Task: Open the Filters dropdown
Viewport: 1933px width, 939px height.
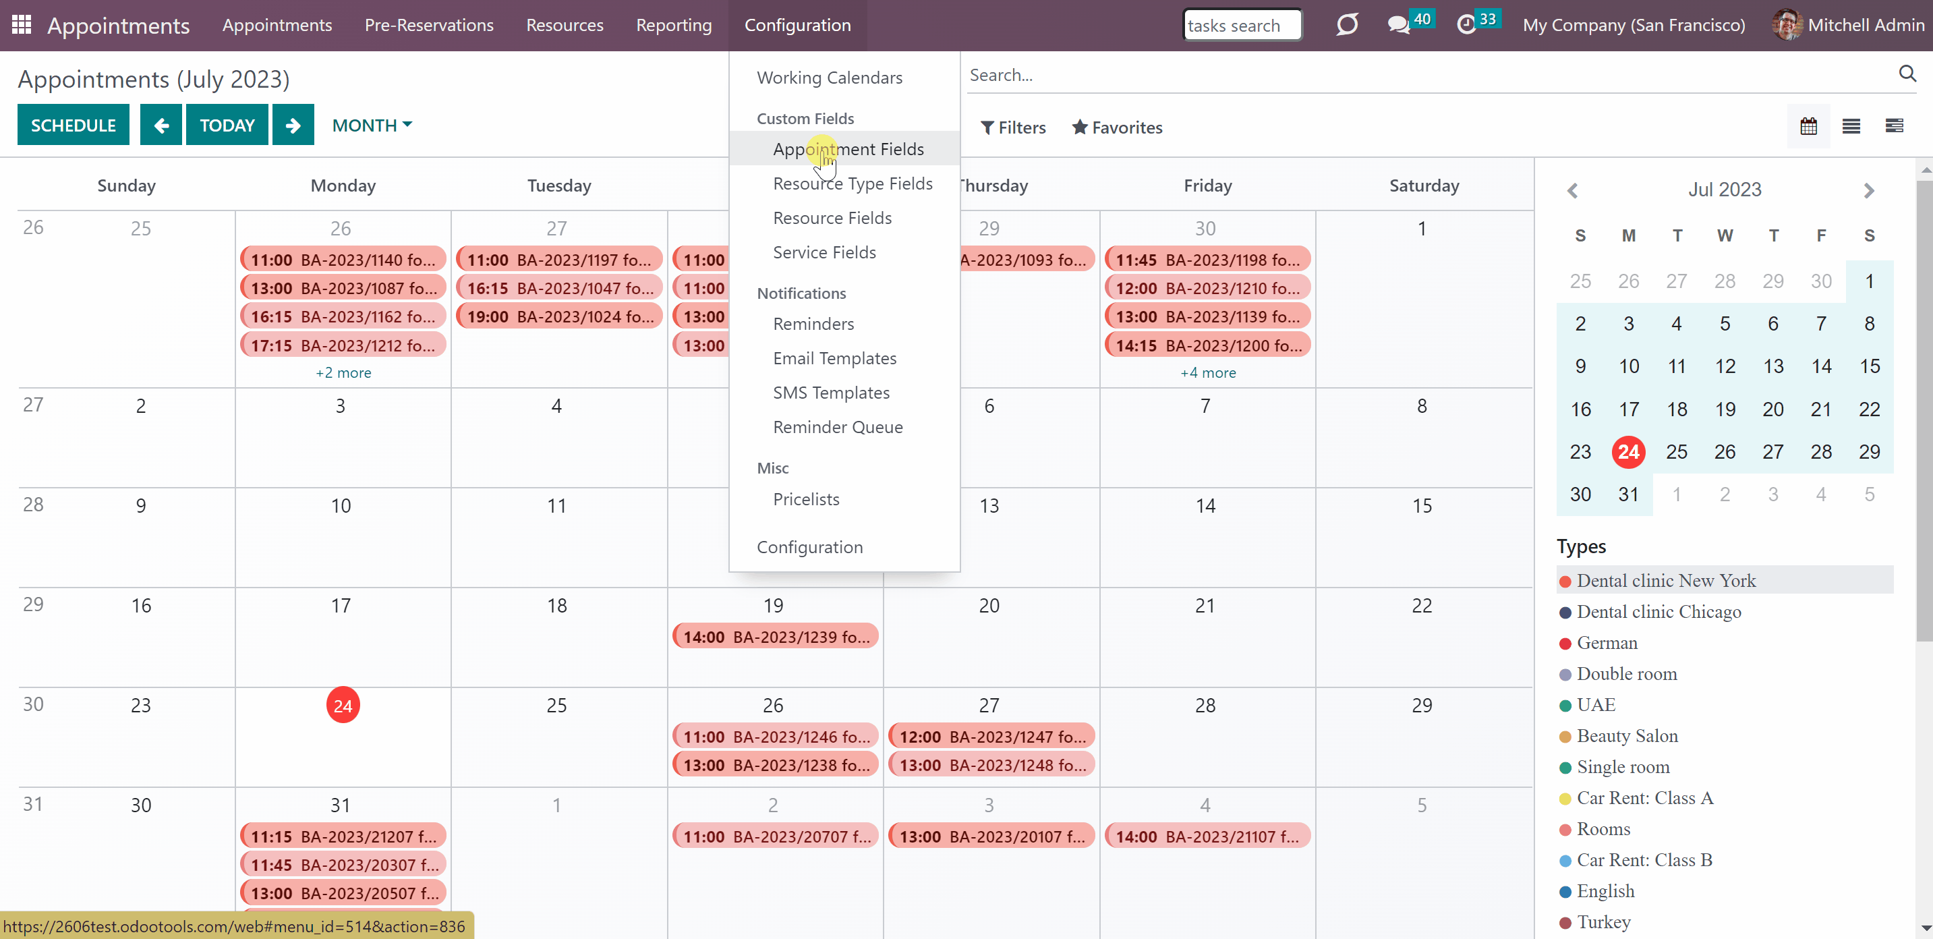Action: click(1012, 127)
